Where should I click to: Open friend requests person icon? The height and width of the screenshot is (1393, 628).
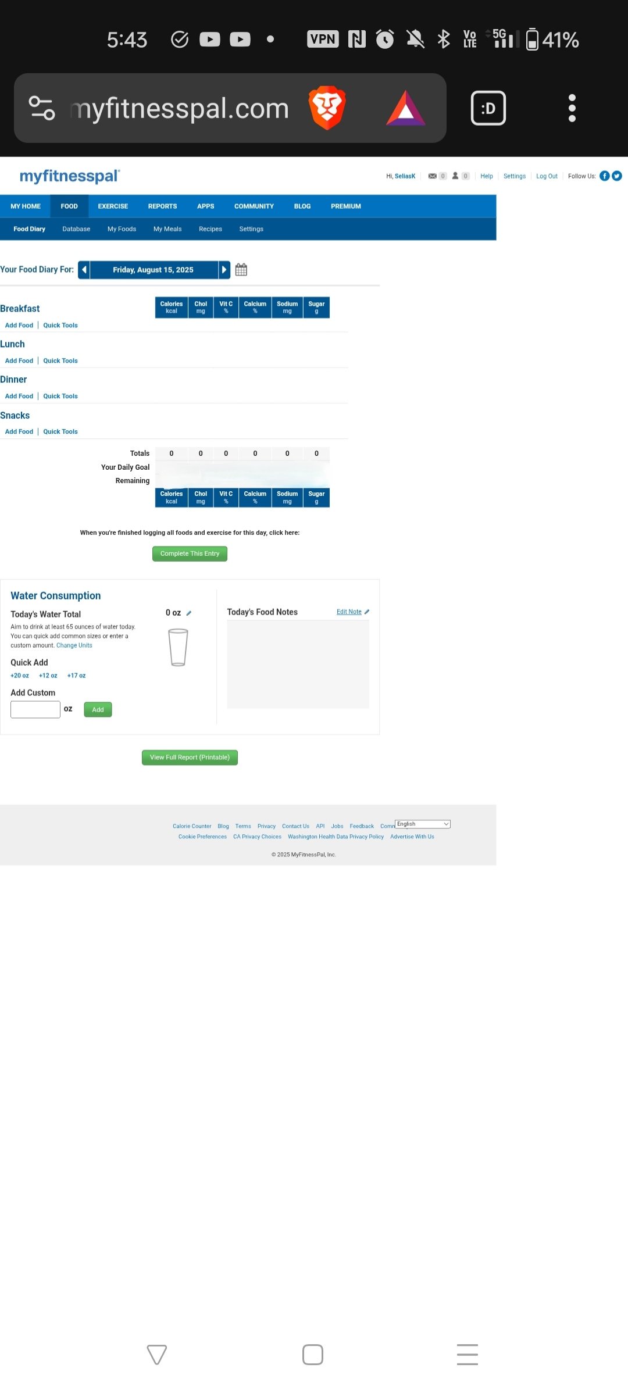(x=455, y=176)
